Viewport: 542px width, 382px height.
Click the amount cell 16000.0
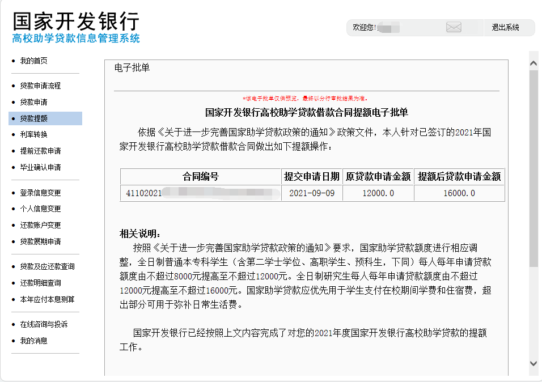coord(459,193)
